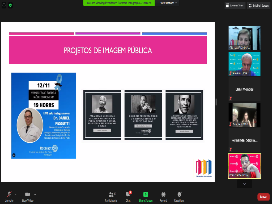The image size is (272, 204).
Task: Select the GD Lourdinha video thumbnail
Action: coord(244,38)
